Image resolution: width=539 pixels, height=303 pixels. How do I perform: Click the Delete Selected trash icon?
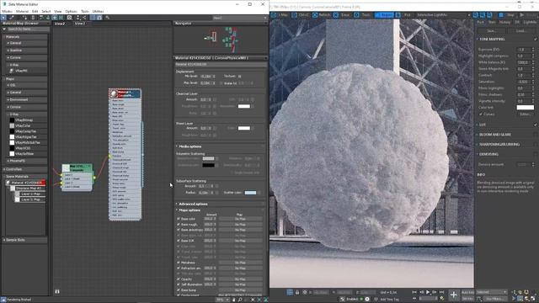point(33,18)
